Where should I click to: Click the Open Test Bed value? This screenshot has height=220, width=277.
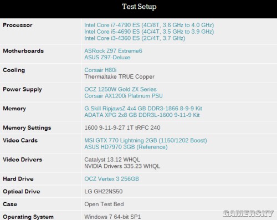[104, 204]
